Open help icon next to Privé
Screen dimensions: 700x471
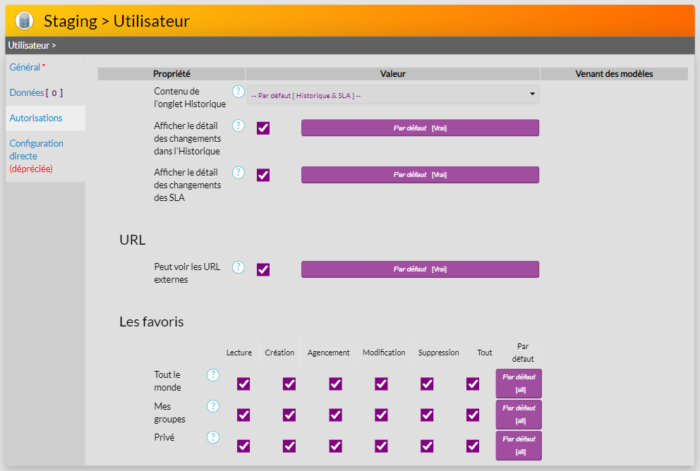tap(213, 437)
